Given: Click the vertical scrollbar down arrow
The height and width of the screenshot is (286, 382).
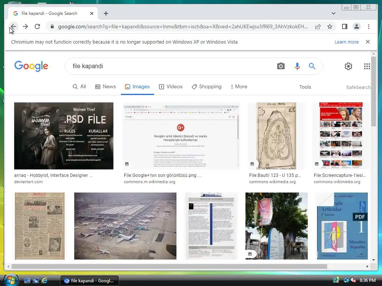Looking at the screenshot, I should 373,260.
